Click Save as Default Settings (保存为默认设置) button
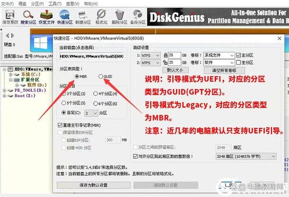The width and height of the screenshot is (289, 197). 94,185
